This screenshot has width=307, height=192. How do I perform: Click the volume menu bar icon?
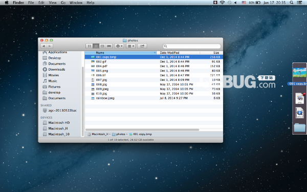[x=235, y=3]
